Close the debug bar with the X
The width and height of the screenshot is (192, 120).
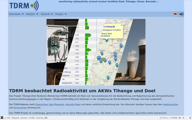[x=190, y=118]
